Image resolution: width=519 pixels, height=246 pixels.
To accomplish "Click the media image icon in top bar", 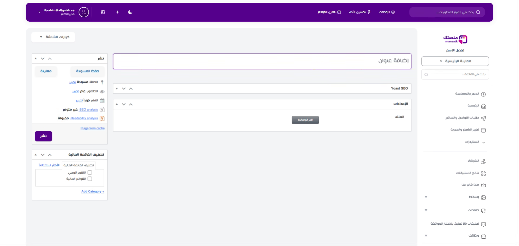I will point(103,12).
